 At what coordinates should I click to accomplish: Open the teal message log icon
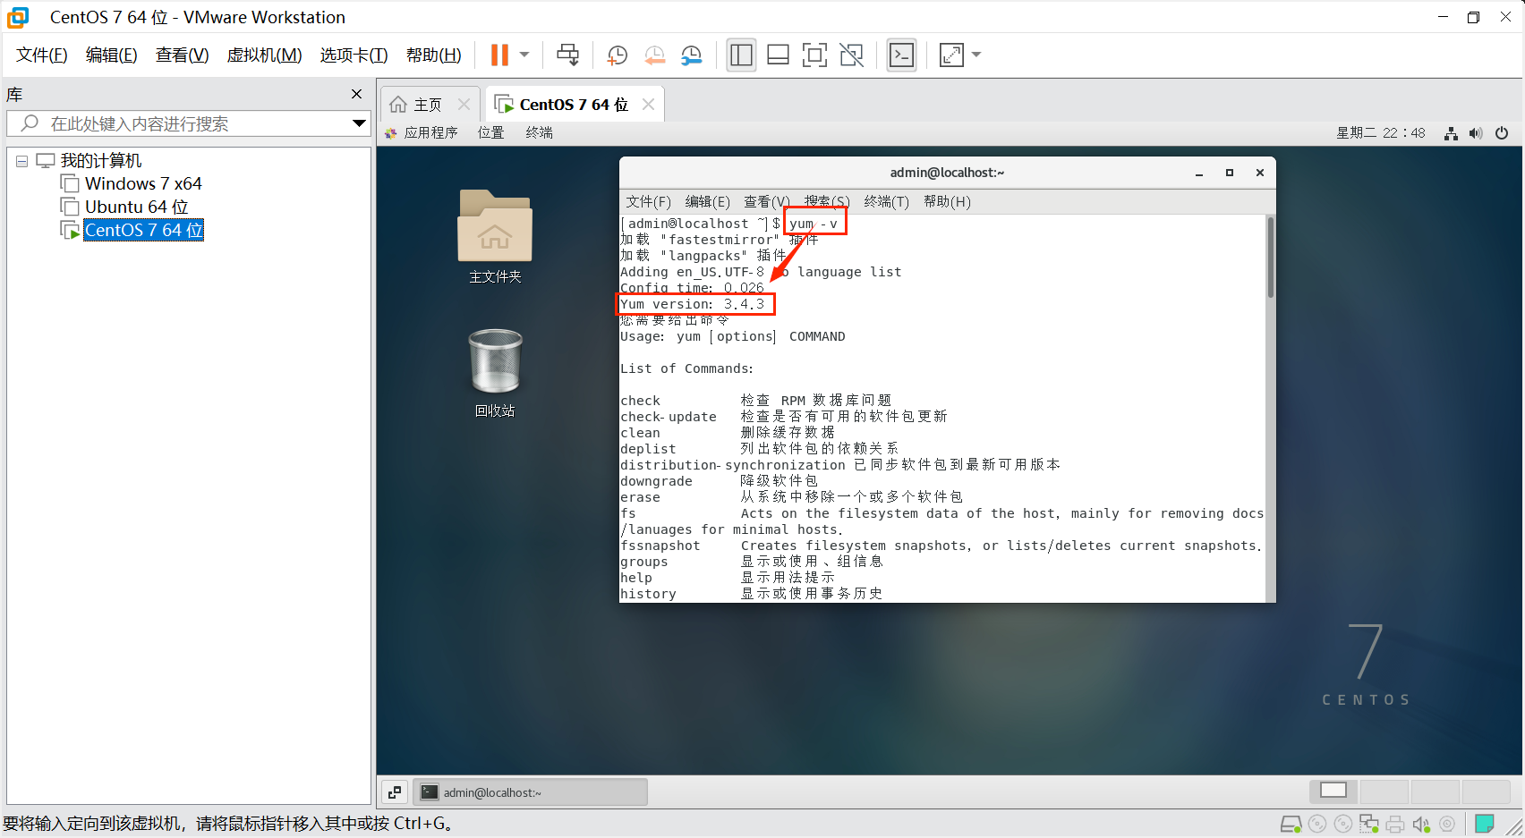[1485, 824]
